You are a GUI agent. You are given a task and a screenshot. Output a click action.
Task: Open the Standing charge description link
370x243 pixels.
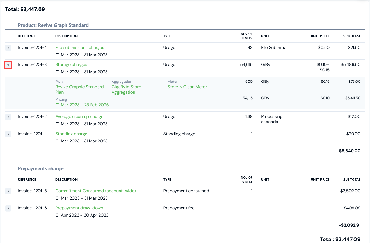pyautogui.click(x=71, y=134)
